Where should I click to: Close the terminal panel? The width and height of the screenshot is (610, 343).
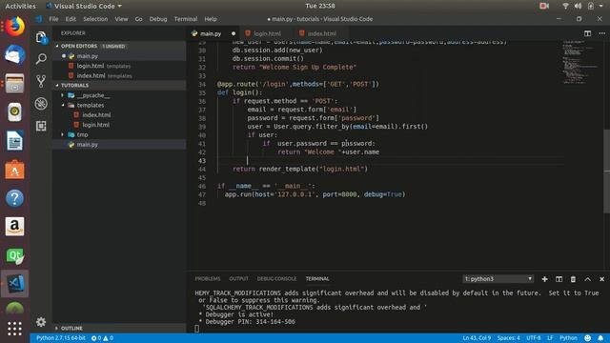pos(601,279)
